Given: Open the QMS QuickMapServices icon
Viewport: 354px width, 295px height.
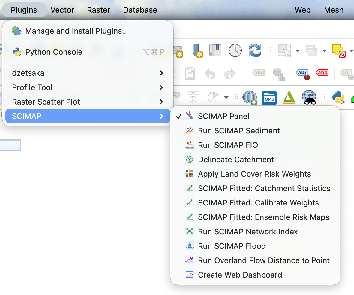Looking at the screenshot, I should coord(269,98).
